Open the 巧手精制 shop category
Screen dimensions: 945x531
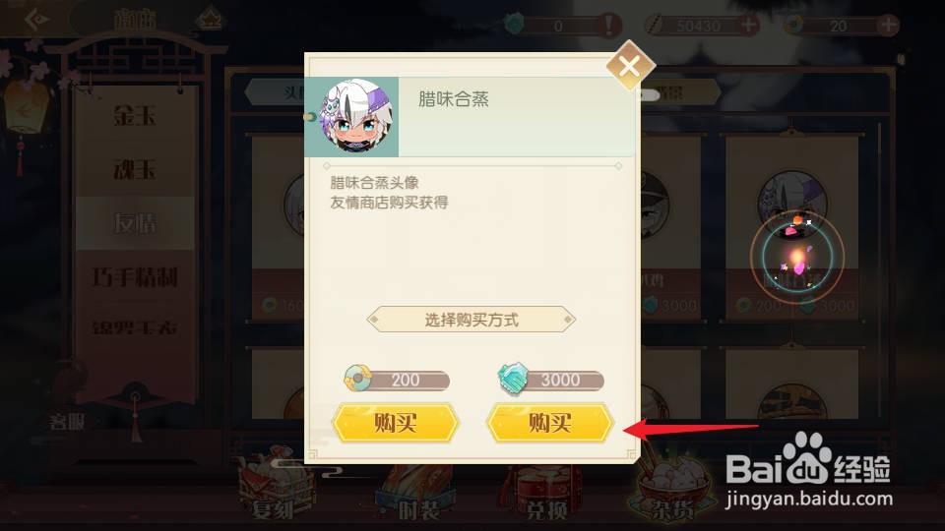tap(135, 277)
